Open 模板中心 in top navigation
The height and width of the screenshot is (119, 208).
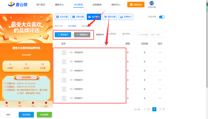59,5
